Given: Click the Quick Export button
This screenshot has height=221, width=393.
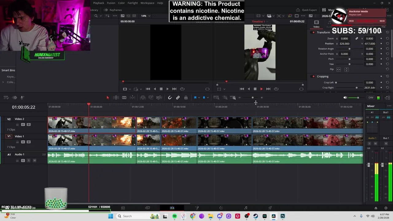Looking at the screenshot, I should pos(306,10).
